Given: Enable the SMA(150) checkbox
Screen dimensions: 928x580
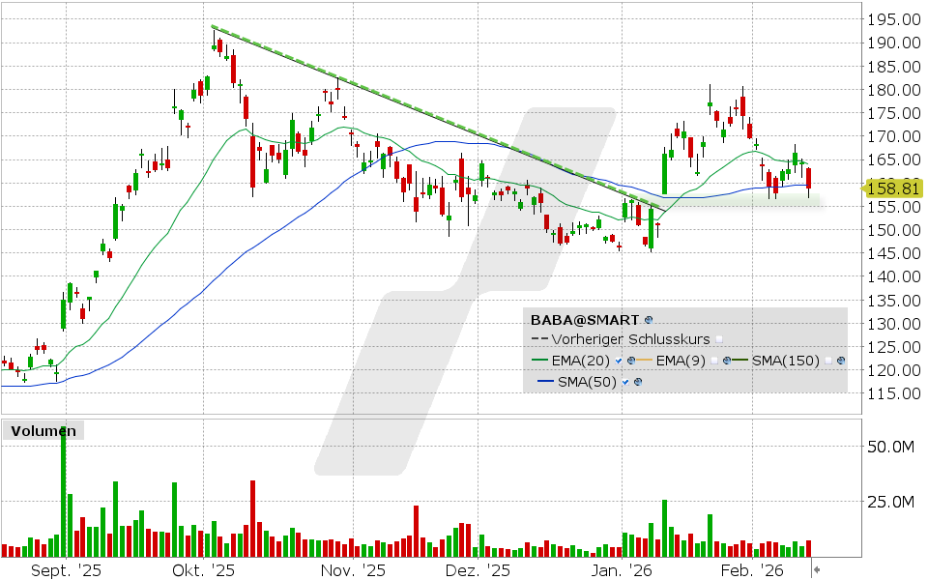Looking at the screenshot, I should pyautogui.click(x=826, y=361).
